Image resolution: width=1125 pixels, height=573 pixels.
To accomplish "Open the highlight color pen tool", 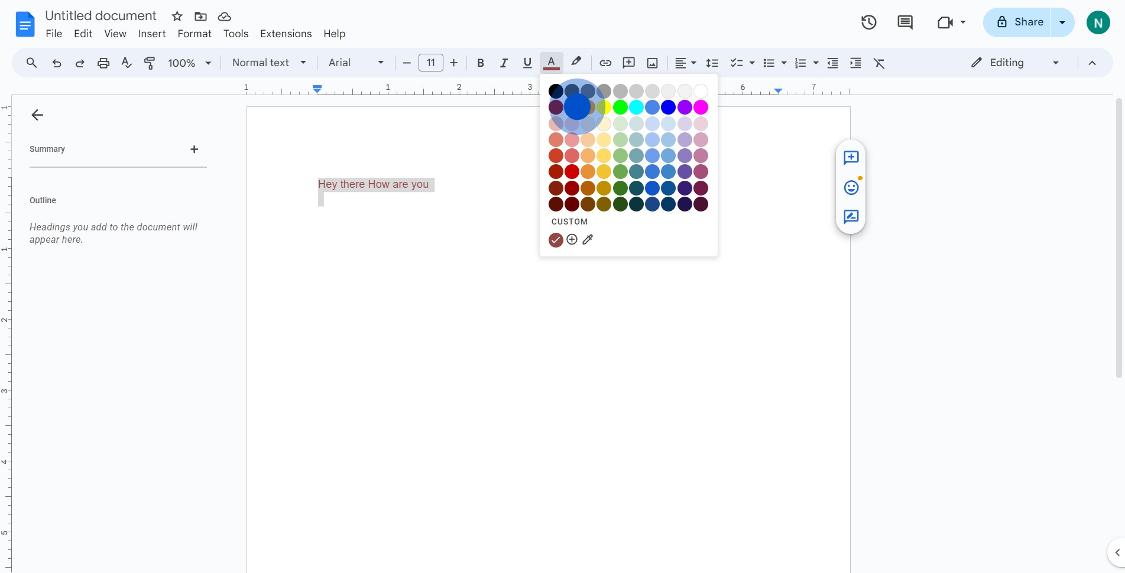I will [x=576, y=62].
